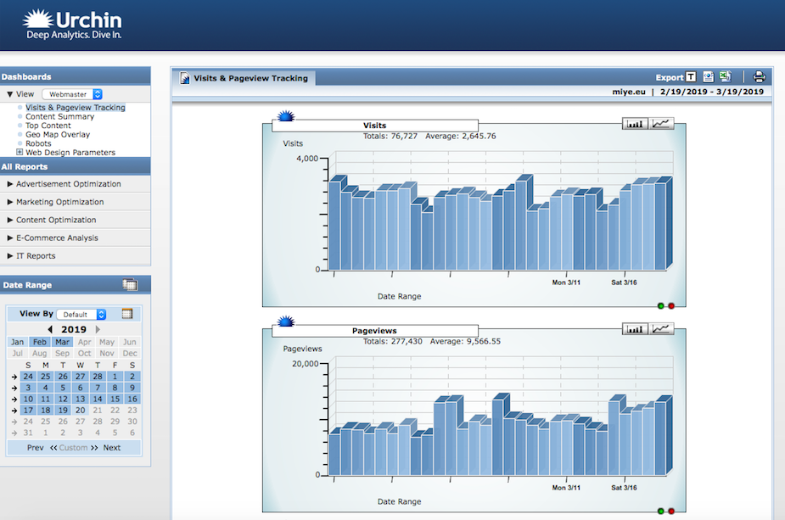This screenshot has width=785, height=520.
Task: Select the whole week starting on the 10th
Action: click(x=14, y=400)
